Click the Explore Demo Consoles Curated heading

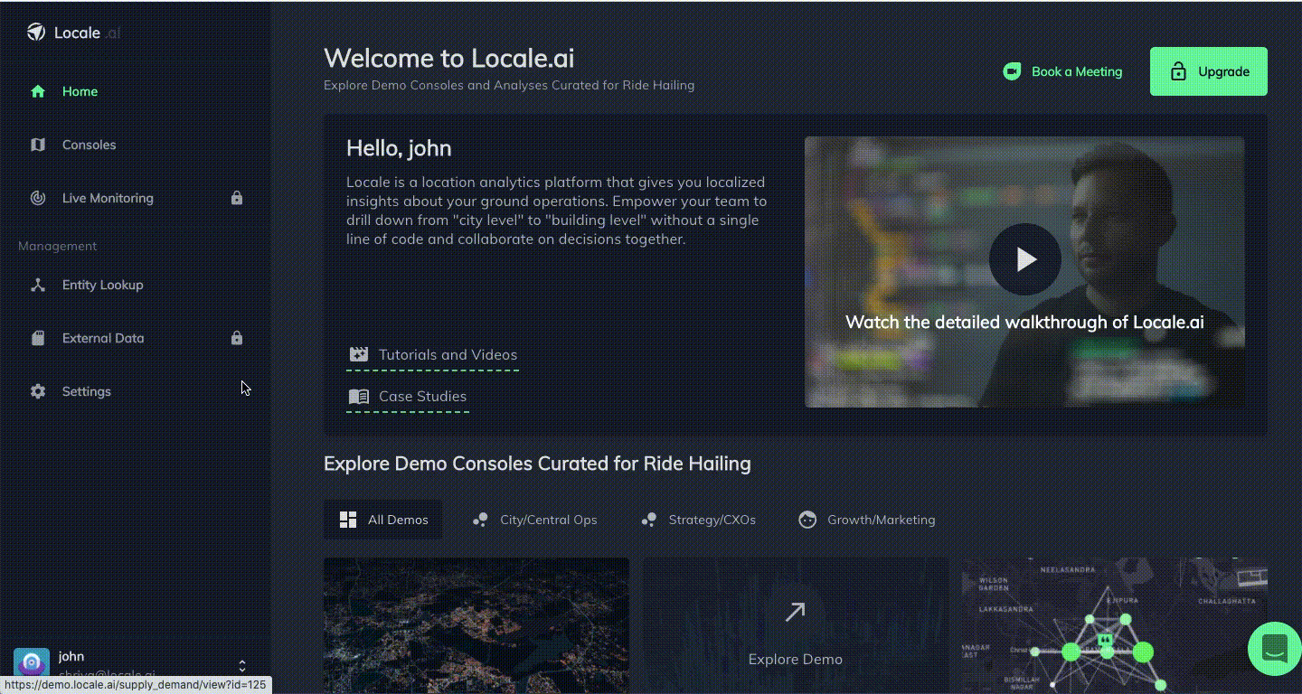click(x=537, y=464)
